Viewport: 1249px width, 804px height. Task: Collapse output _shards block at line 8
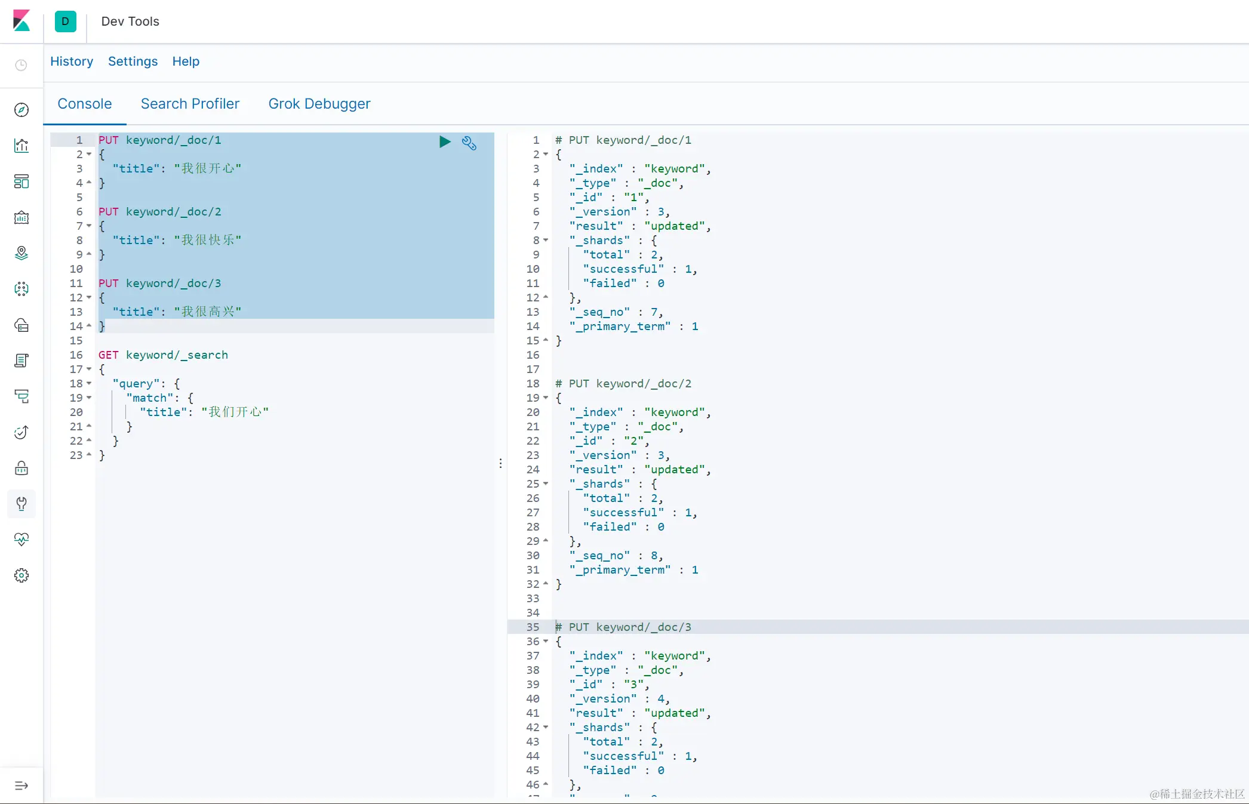pyautogui.click(x=546, y=240)
